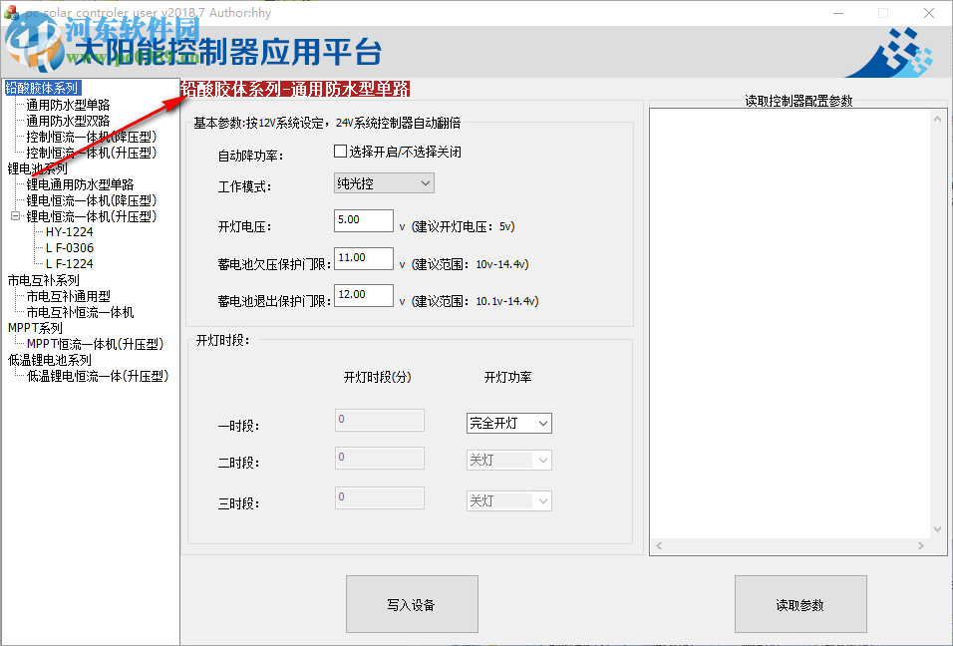
Task: Click vertical scrollbar up arrow in parameter list
Action: click(937, 119)
